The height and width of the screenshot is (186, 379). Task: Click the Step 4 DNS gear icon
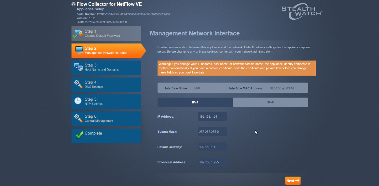(x=78, y=84)
